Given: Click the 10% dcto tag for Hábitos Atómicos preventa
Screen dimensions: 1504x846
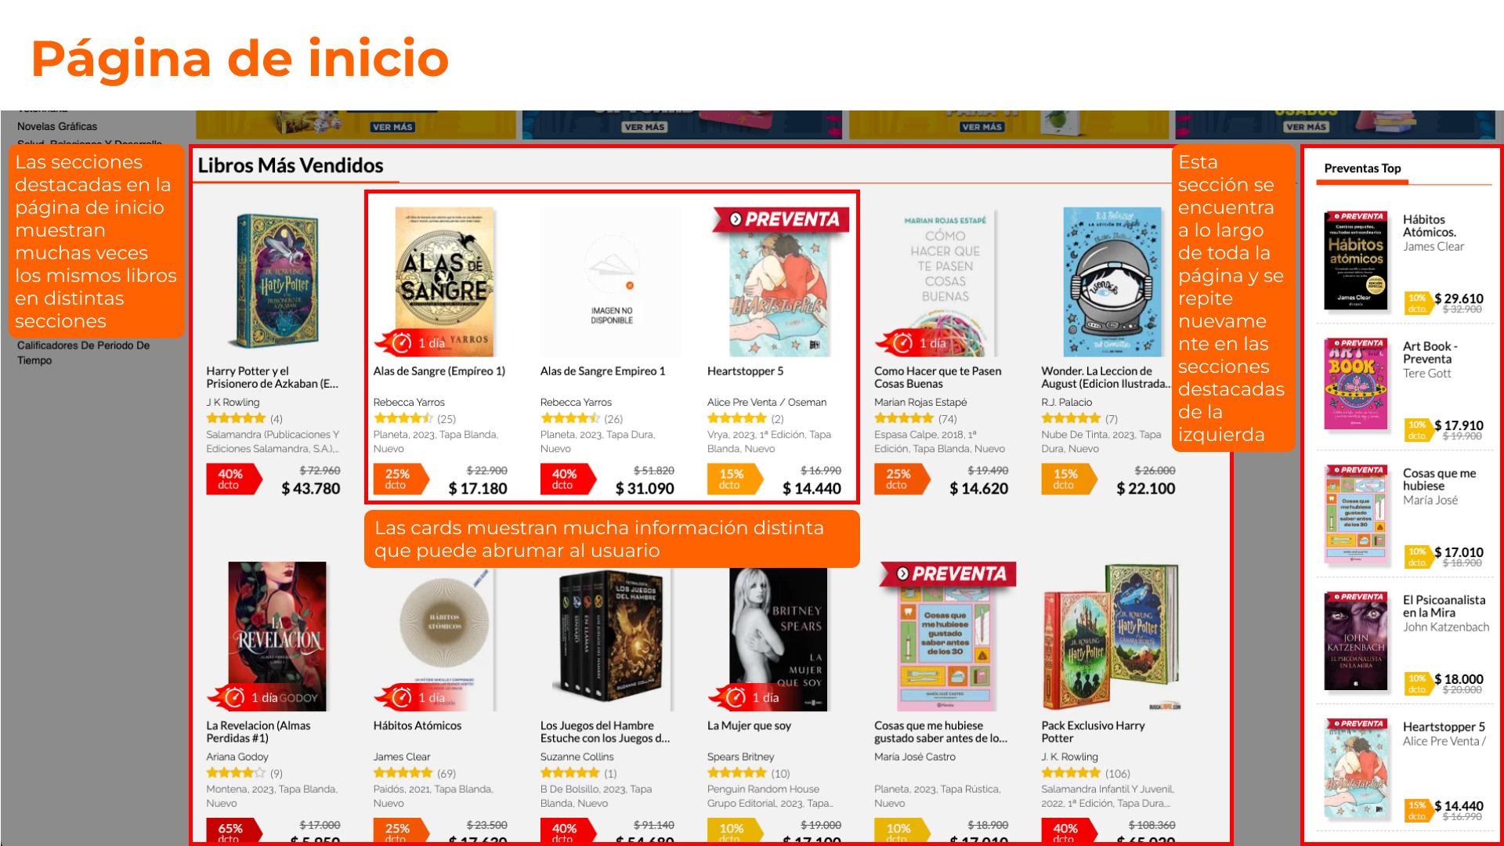Looking at the screenshot, I should tap(1417, 302).
